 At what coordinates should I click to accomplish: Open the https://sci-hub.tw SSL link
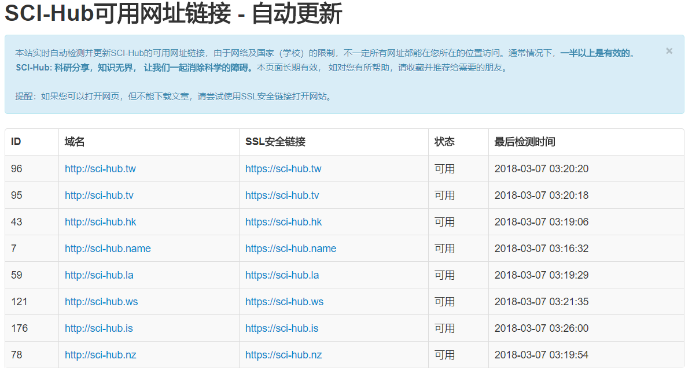(282, 168)
